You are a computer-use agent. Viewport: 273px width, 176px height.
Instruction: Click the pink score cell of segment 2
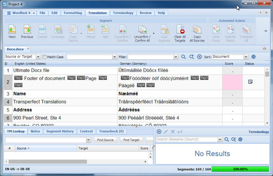(x=232, y=83)
